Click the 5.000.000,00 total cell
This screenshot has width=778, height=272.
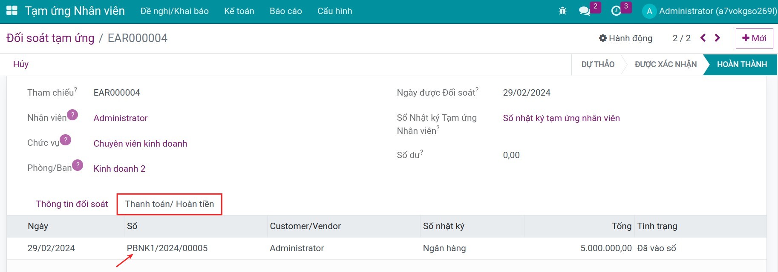(x=606, y=248)
